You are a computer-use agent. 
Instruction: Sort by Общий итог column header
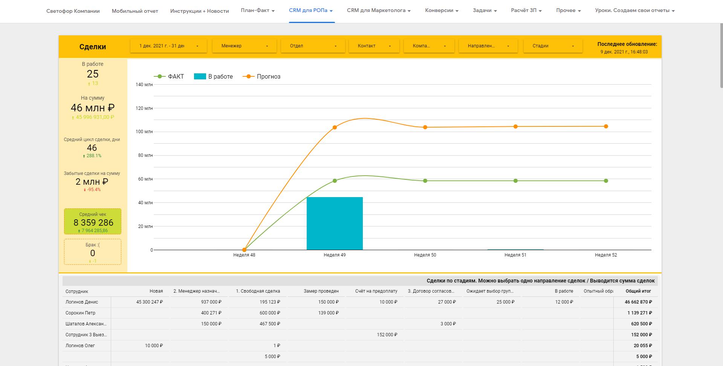point(638,291)
